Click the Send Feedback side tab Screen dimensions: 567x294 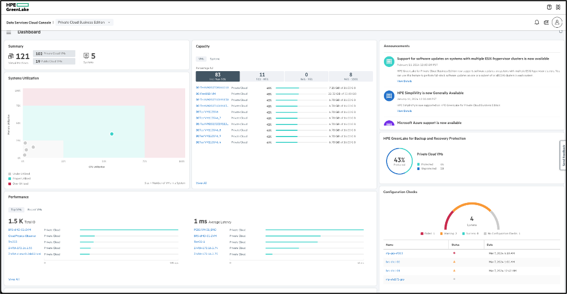[x=563, y=155]
